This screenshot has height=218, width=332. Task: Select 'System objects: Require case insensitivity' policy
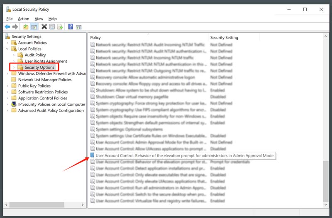coord(151,116)
